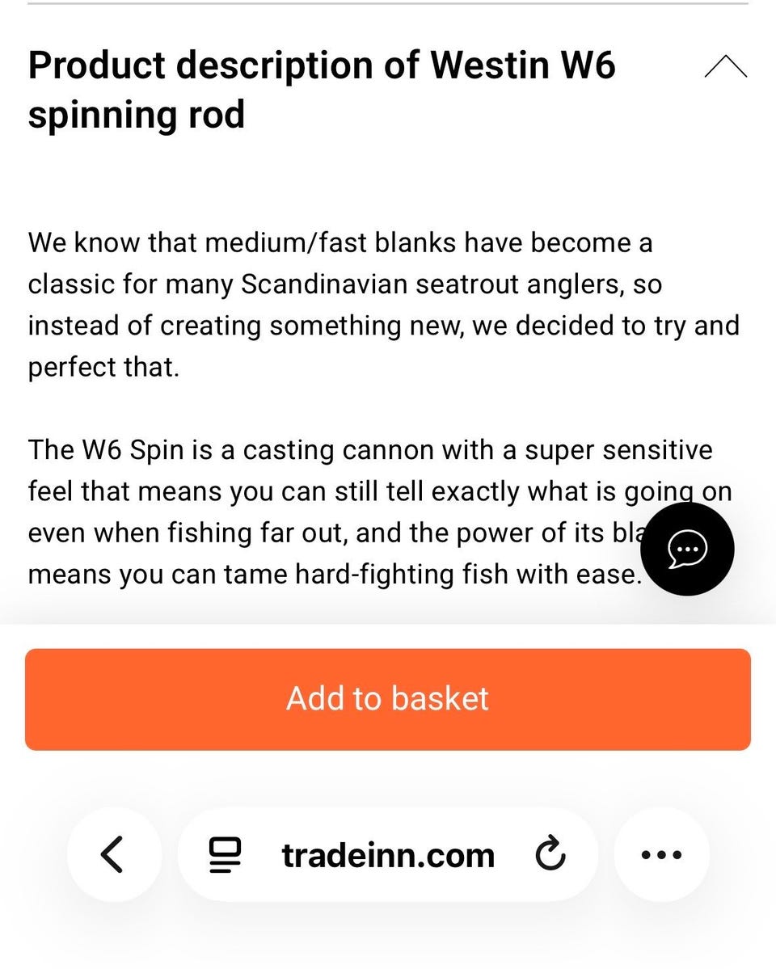776x969 pixels.
Task: Select the words 'Westin W6' in heading
Action: click(x=522, y=65)
